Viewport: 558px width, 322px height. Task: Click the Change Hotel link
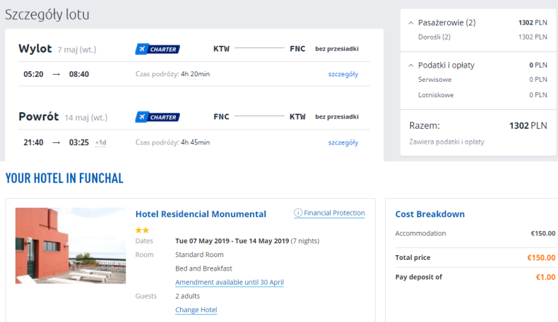click(196, 310)
